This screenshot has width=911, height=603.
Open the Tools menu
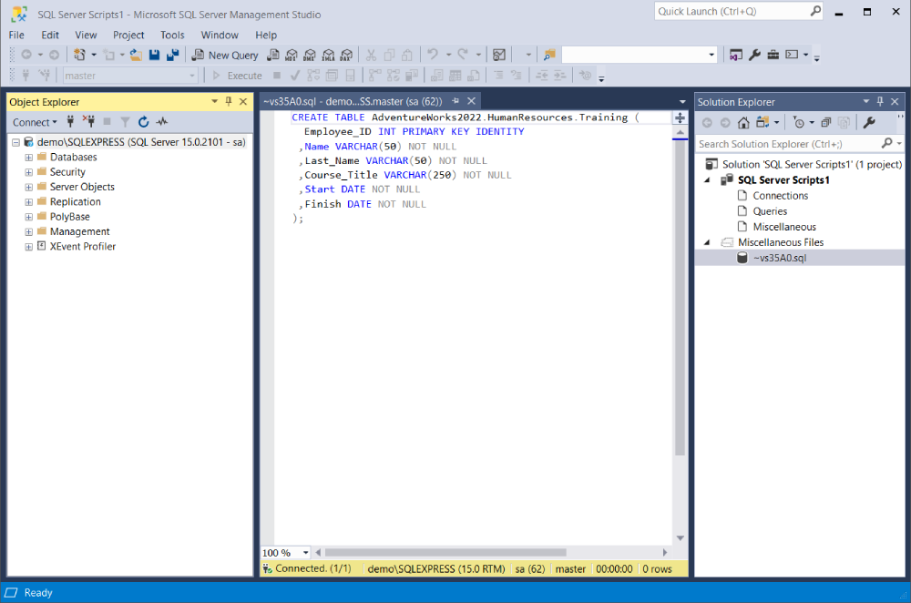click(172, 35)
